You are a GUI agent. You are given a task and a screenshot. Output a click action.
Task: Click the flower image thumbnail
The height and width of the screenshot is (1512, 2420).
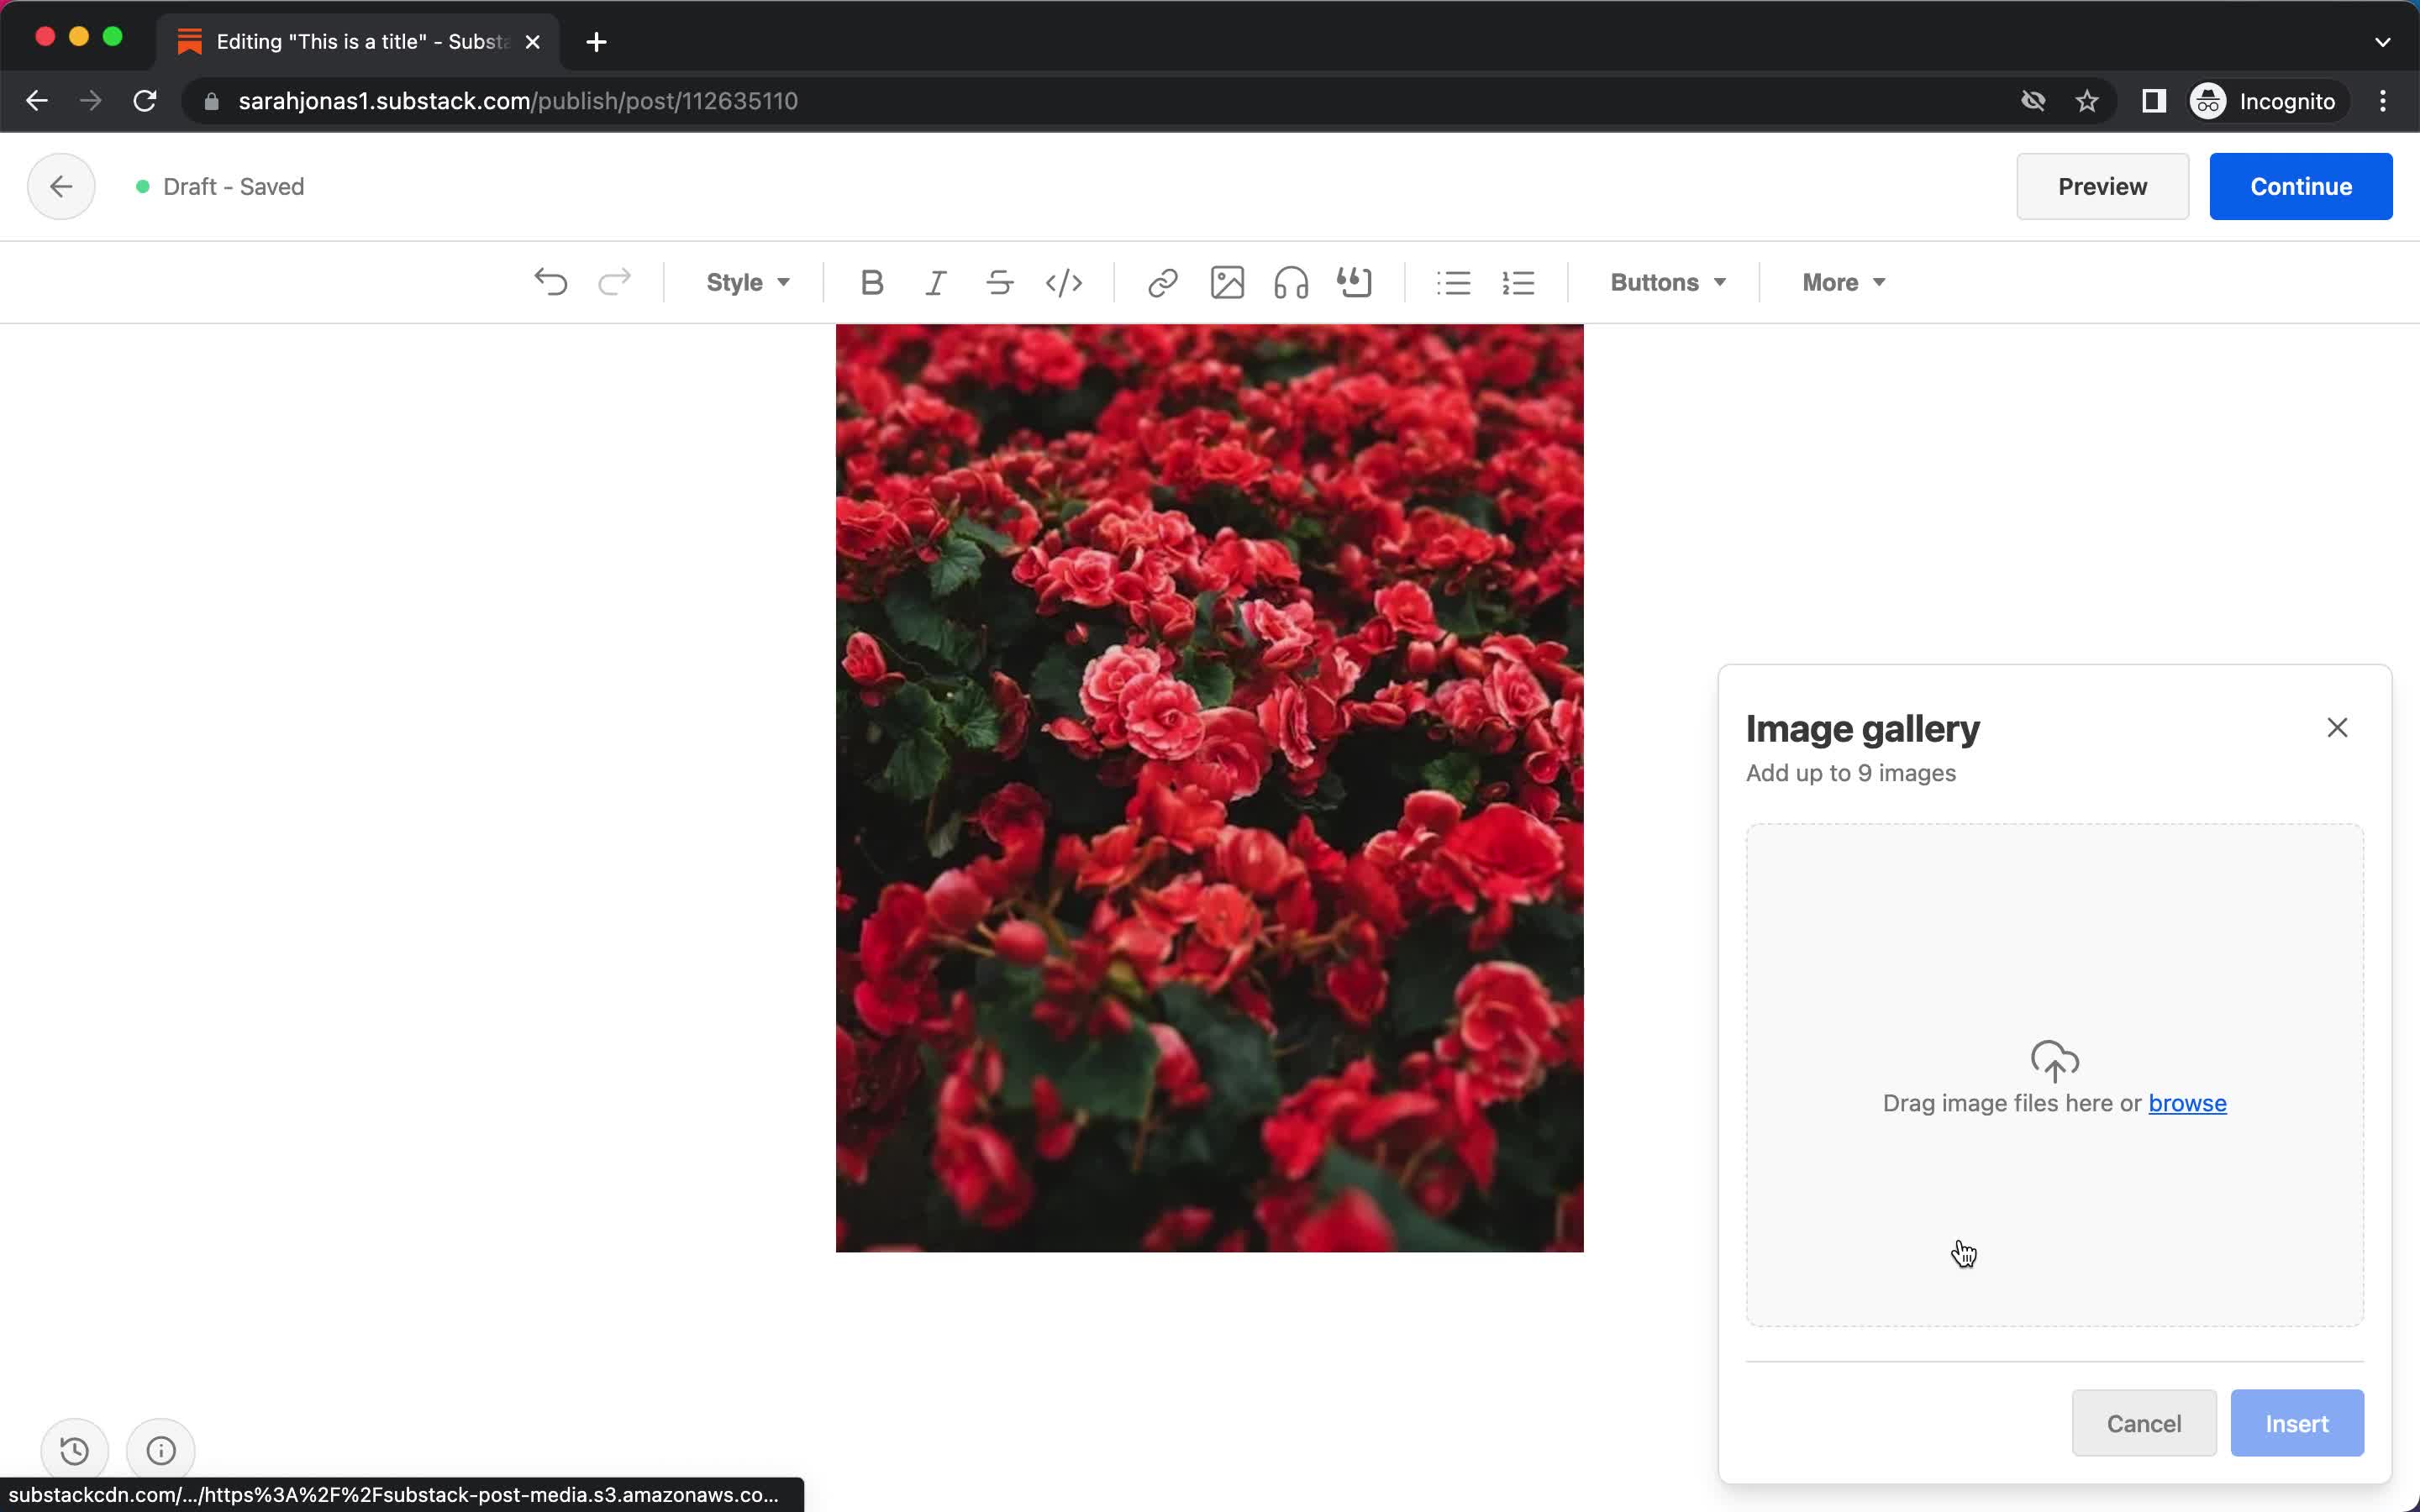coord(1209,789)
